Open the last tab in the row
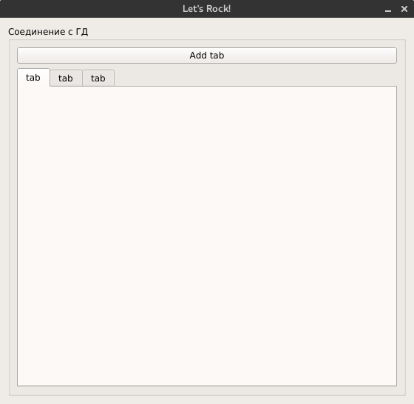Screen dimensions: 414x404 tap(98, 78)
